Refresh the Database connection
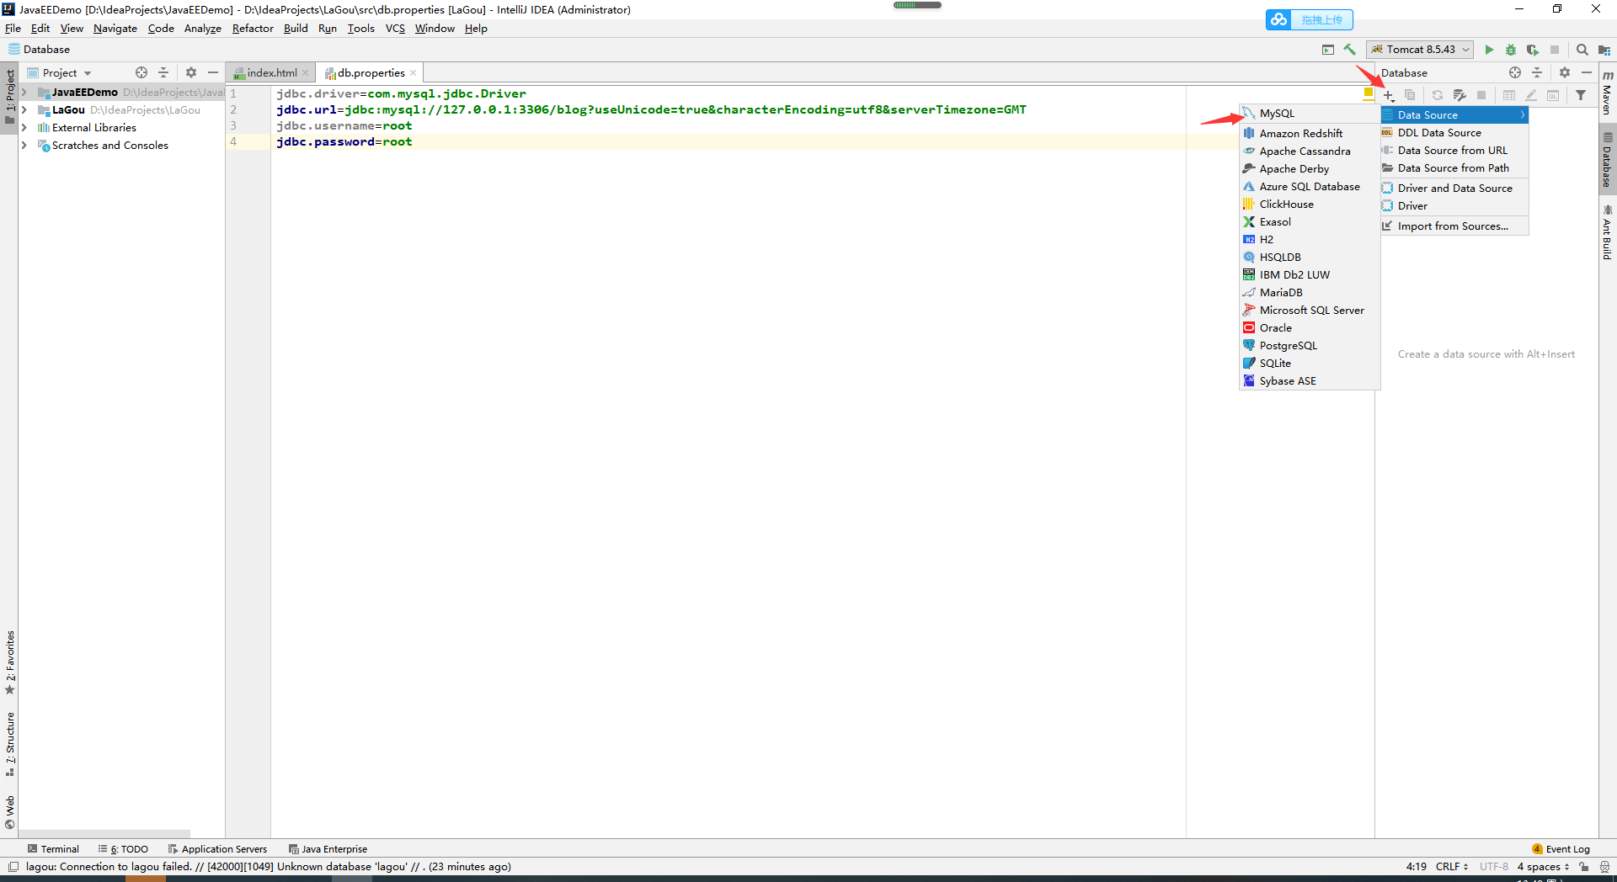 click(1438, 95)
